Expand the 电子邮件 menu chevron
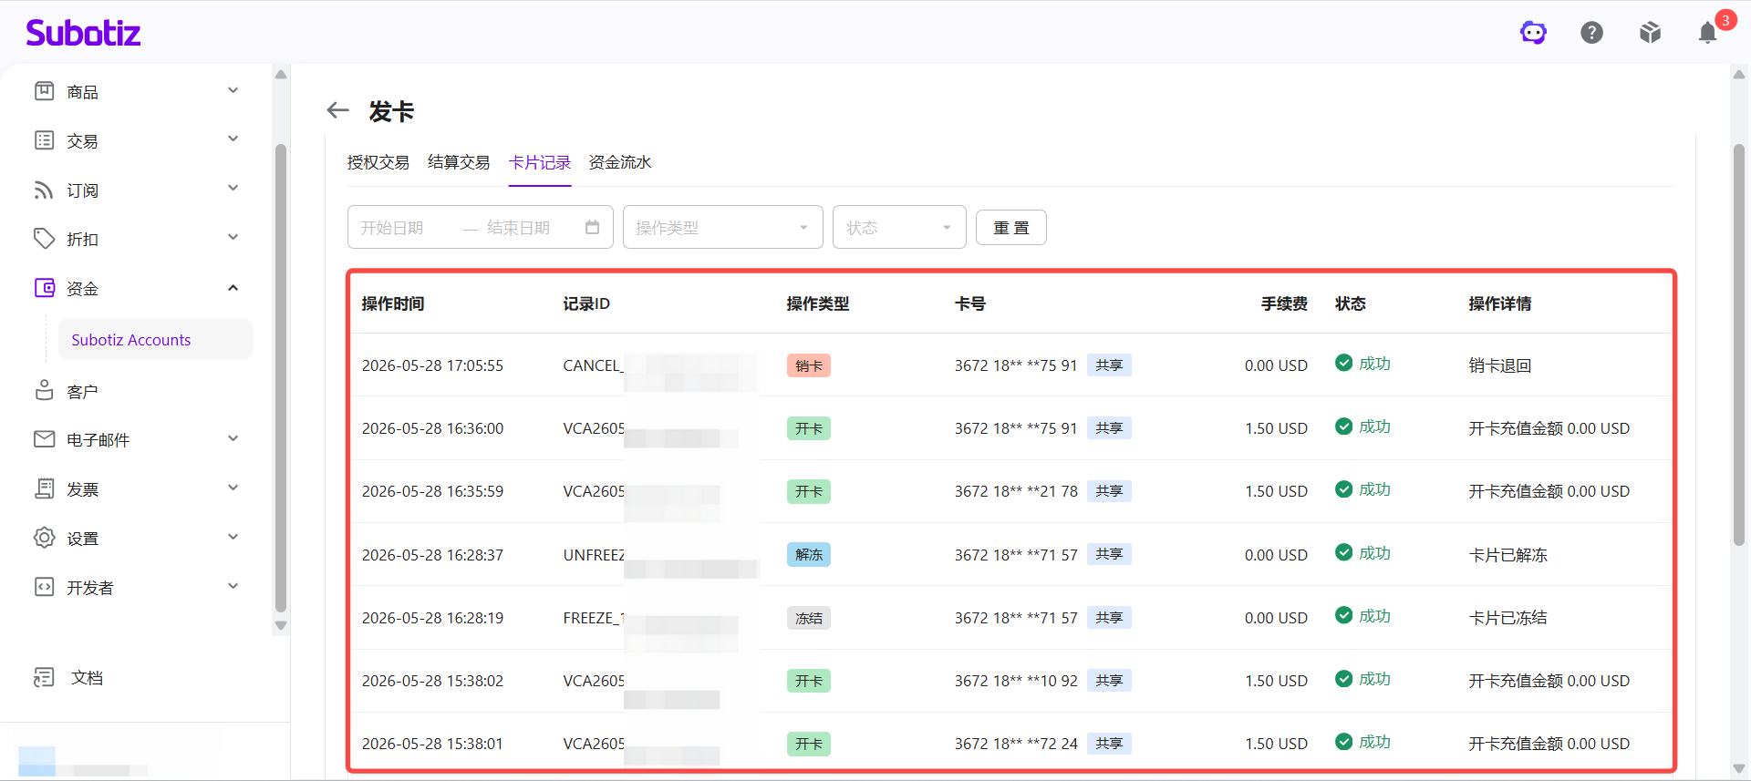 pyautogui.click(x=233, y=438)
